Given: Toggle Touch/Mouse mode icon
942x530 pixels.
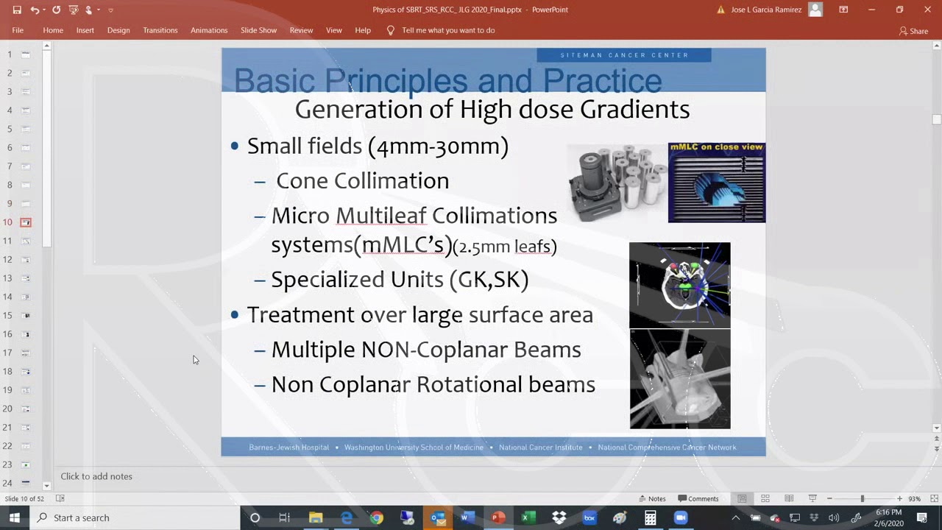Looking at the screenshot, I should [x=88, y=10].
